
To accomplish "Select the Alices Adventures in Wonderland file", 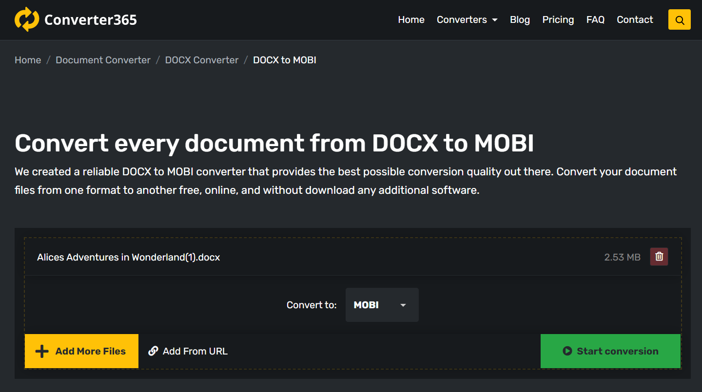I will (x=128, y=257).
